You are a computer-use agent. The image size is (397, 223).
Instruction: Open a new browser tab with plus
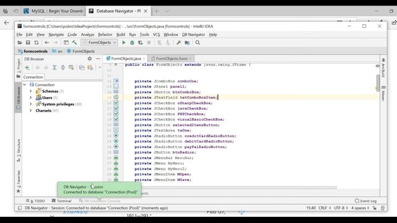coord(156,11)
